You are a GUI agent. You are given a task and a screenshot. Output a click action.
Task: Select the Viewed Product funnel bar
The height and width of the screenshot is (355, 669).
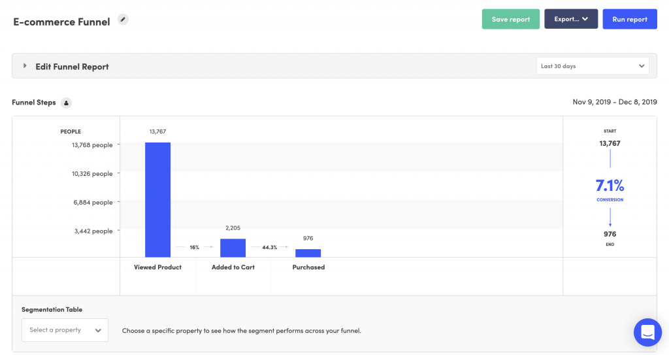158,200
